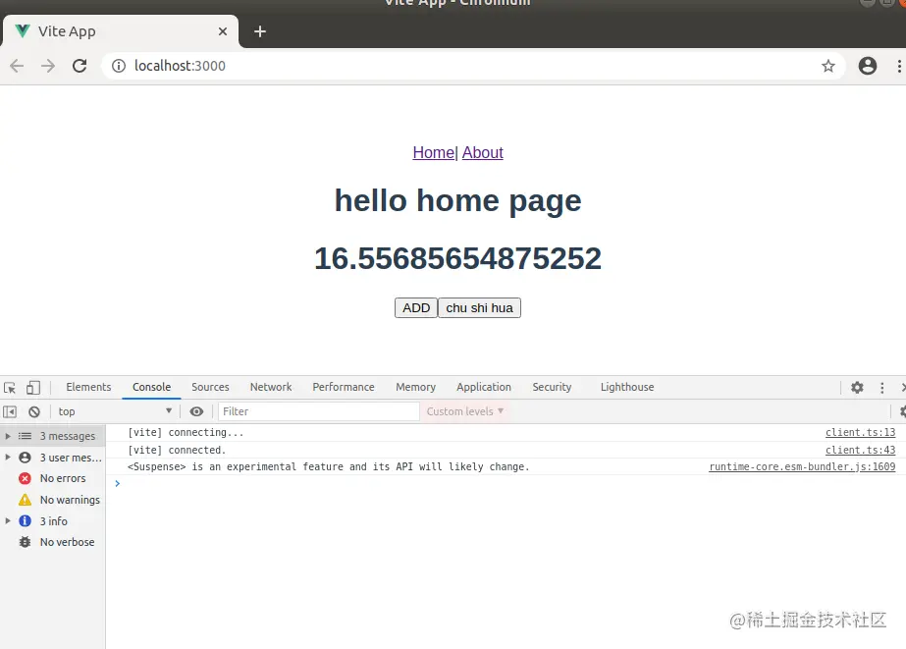
Task: Create live expression with eye icon
Action: (196, 411)
